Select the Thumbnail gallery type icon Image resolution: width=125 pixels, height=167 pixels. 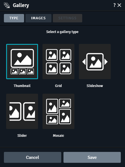pyautogui.click(x=22, y=62)
